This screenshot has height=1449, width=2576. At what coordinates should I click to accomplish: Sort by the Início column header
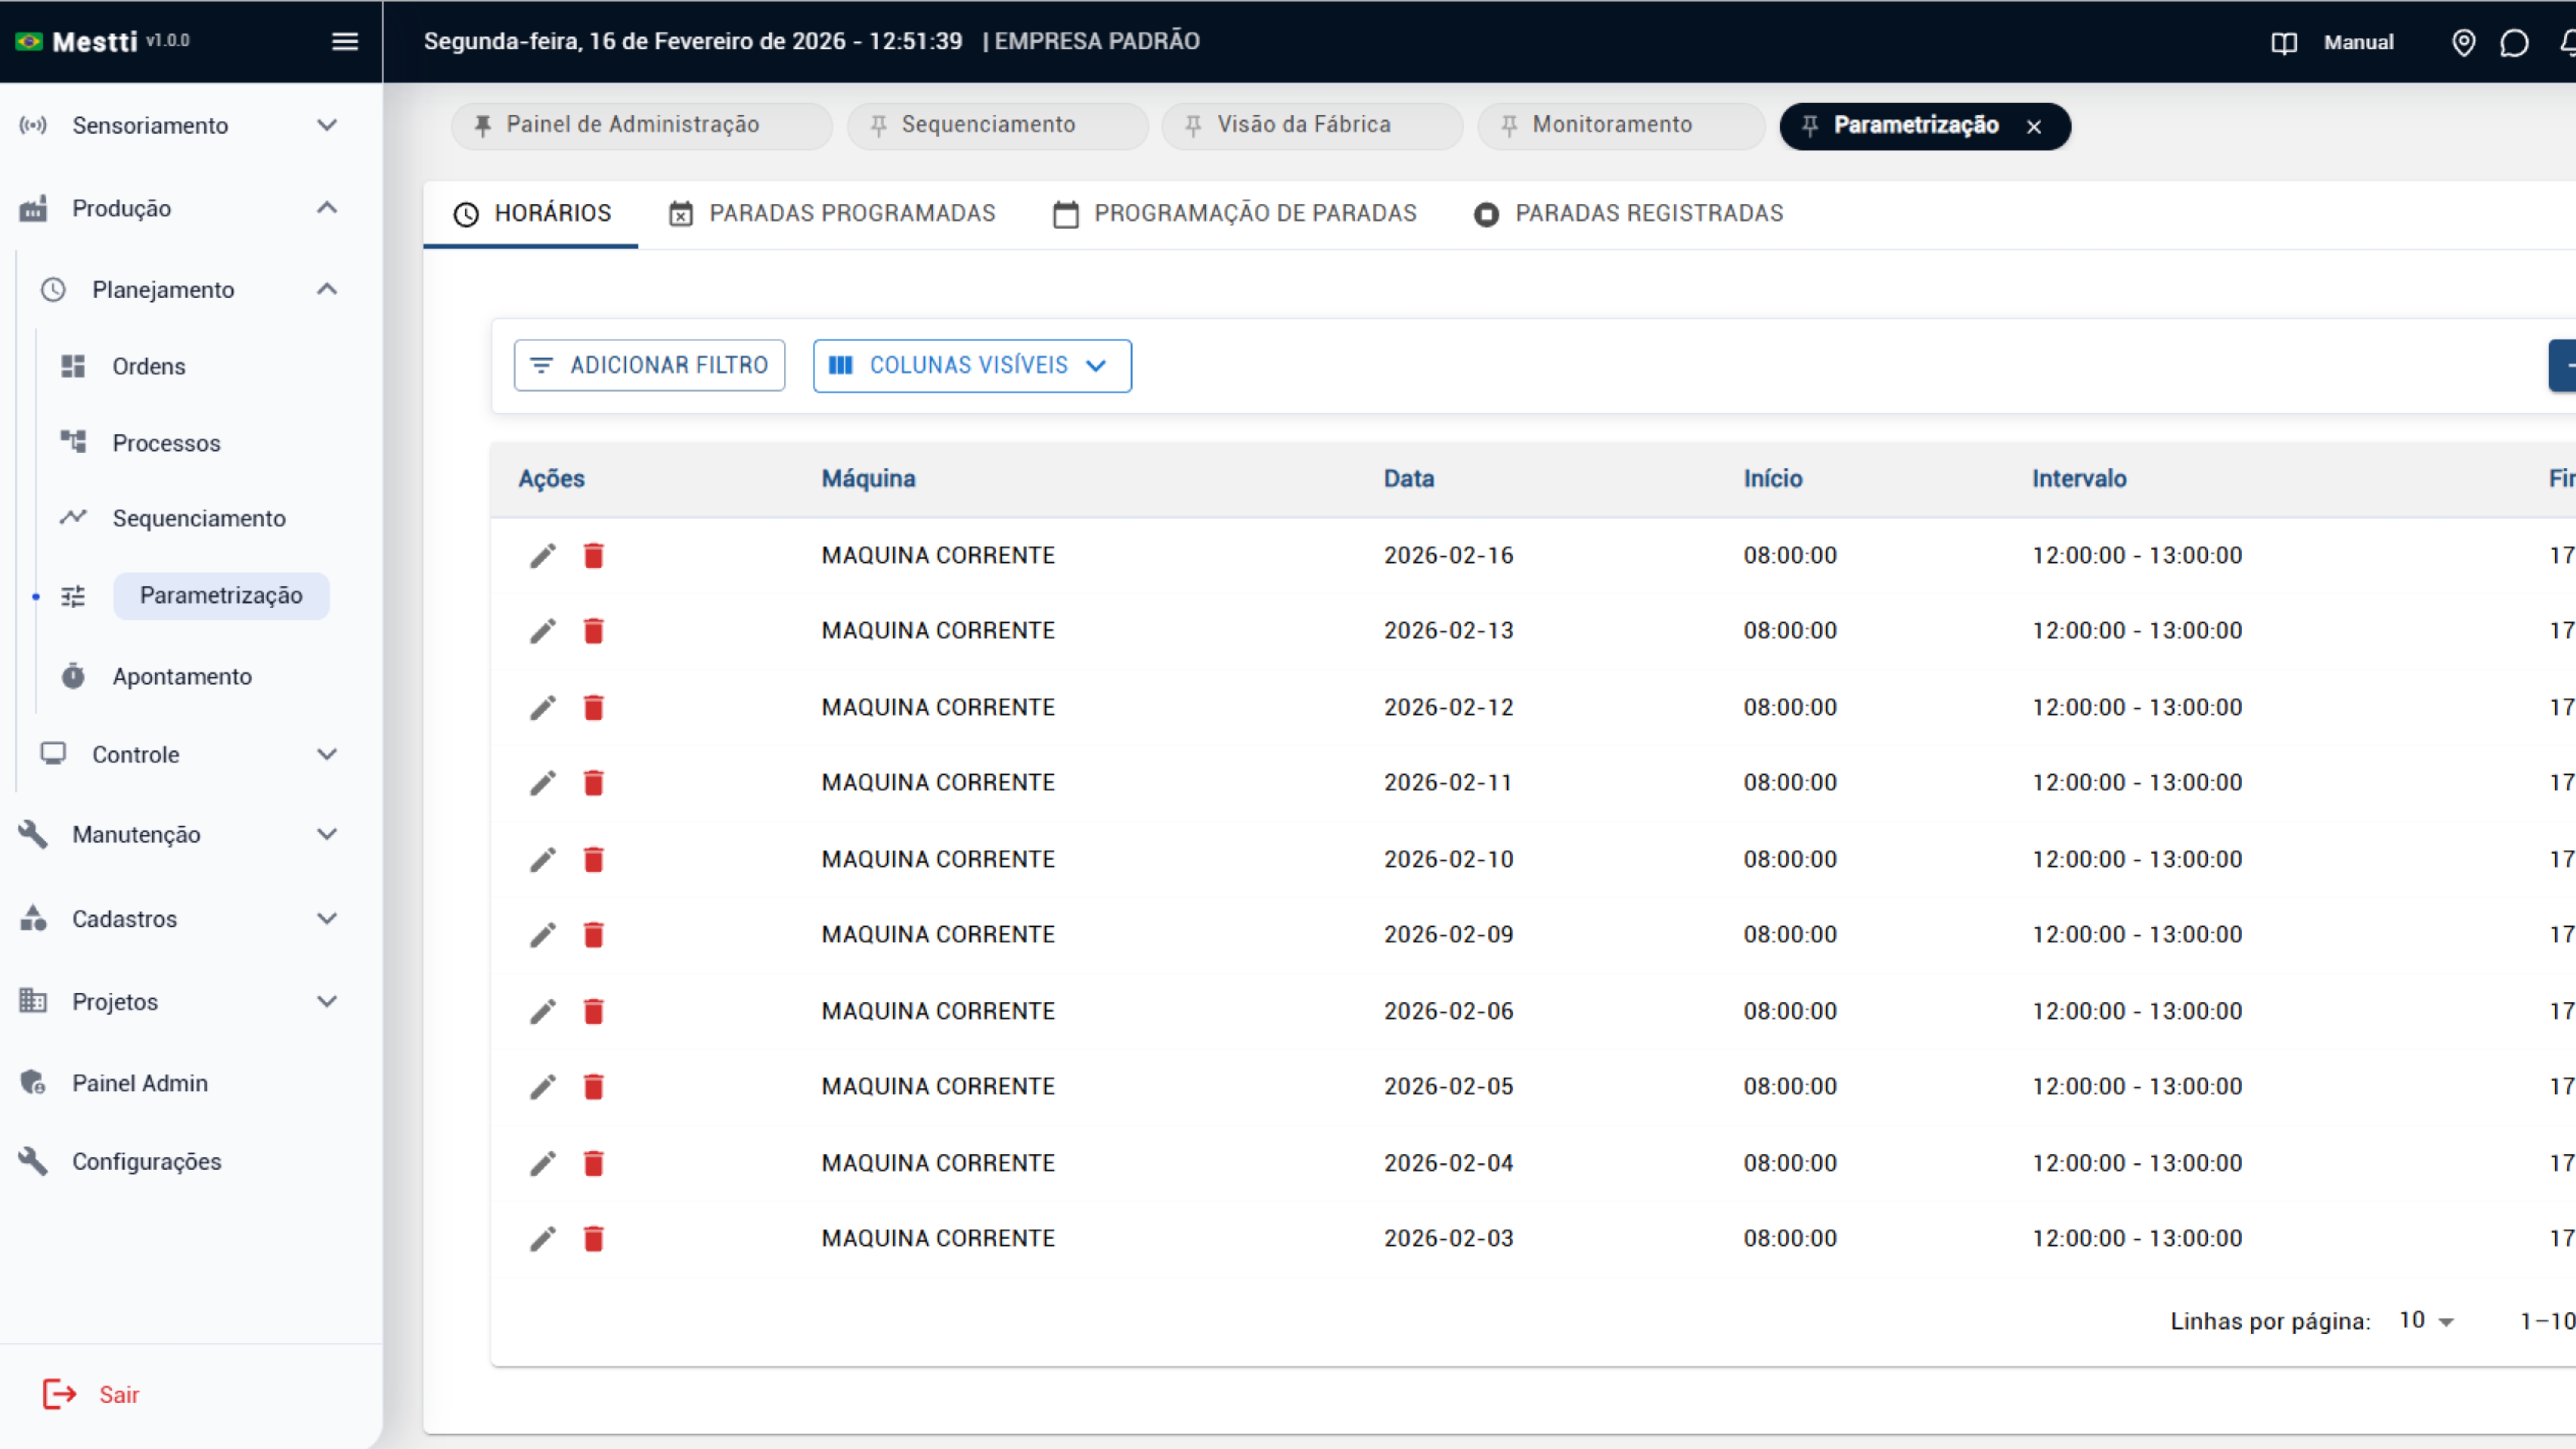(1773, 479)
